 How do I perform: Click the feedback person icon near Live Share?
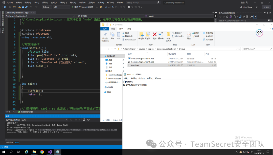(x=257, y=7)
